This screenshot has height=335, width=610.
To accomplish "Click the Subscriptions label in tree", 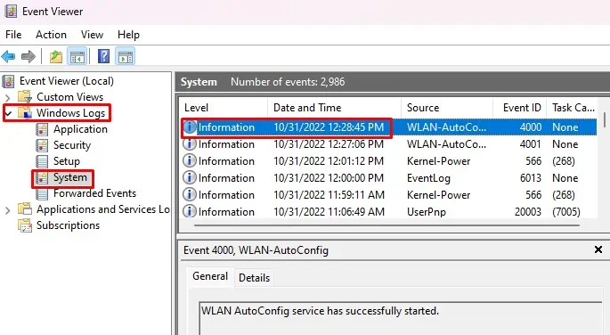I will [x=68, y=225].
